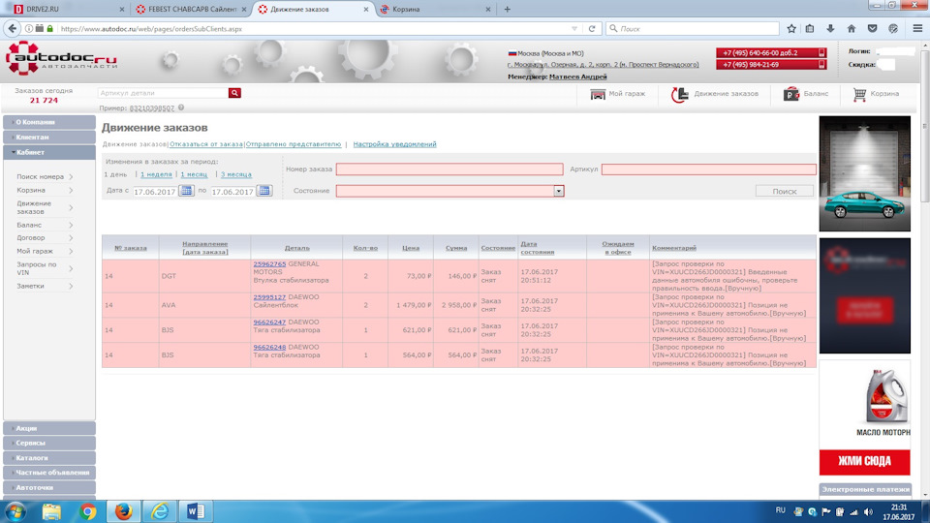
Task: Click the autodoc.ru logo
Action: (x=61, y=59)
